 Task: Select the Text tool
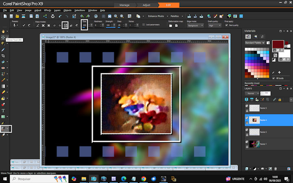[x=3, y=111]
